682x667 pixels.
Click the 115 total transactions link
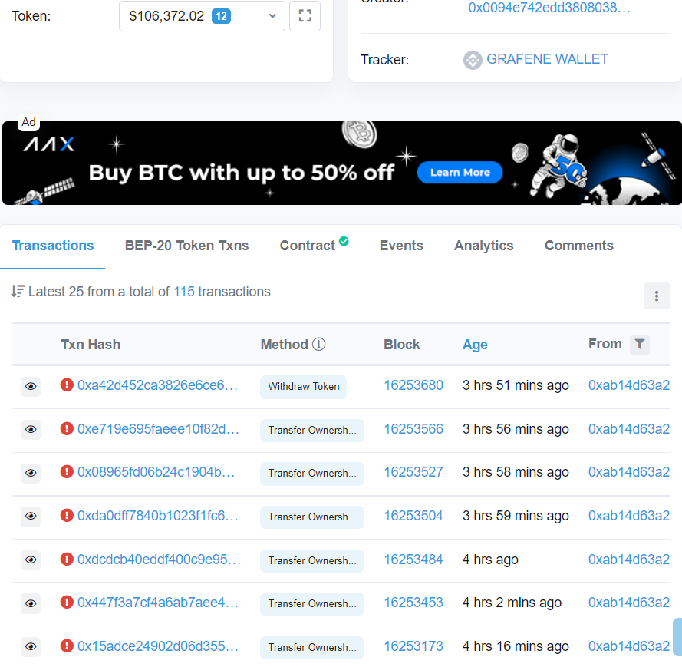184,292
